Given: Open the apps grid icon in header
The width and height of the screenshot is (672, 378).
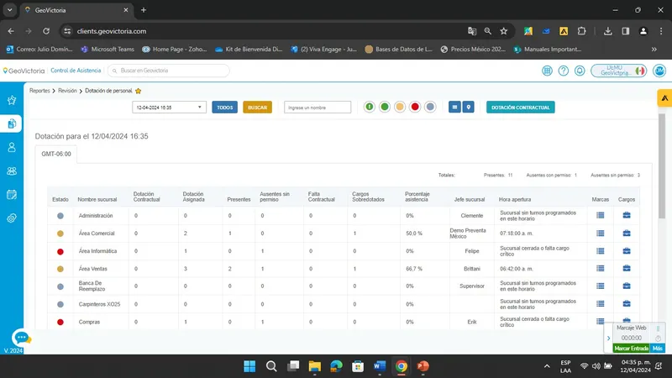Looking at the screenshot, I should [547, 71].
